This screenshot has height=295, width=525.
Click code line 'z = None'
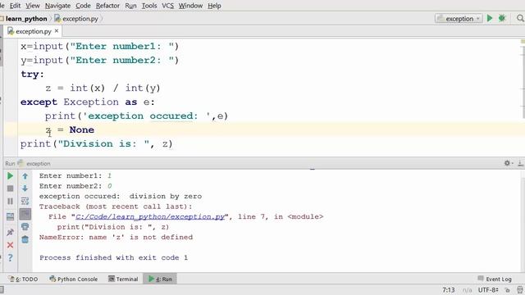point(70,129)
